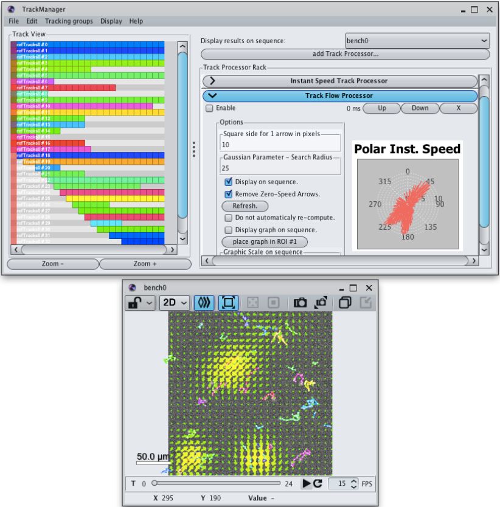The image size is (500, 507).
Task: Play the sequence in bench0 viewer
Action: pos(307,483)
